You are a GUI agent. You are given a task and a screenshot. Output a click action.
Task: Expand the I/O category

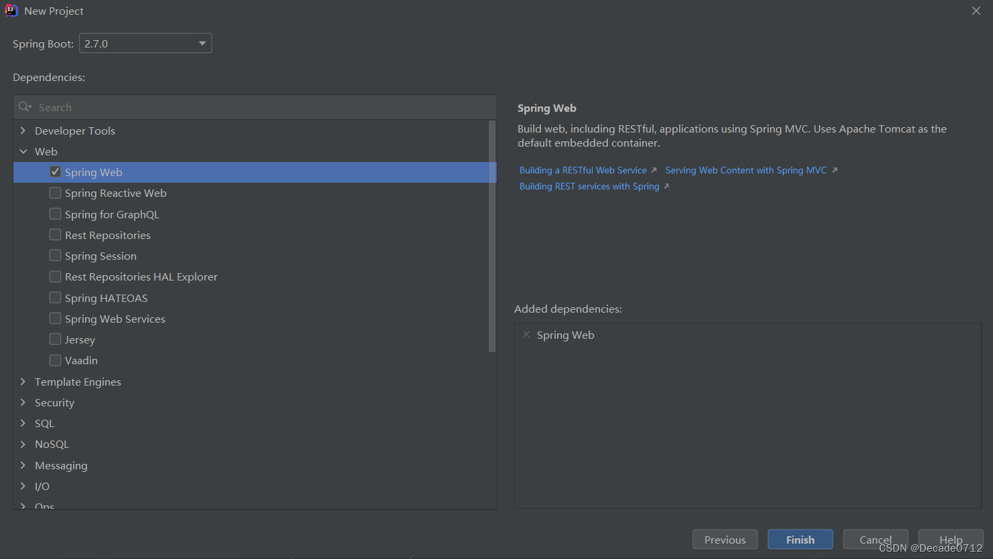coord(23,486)
